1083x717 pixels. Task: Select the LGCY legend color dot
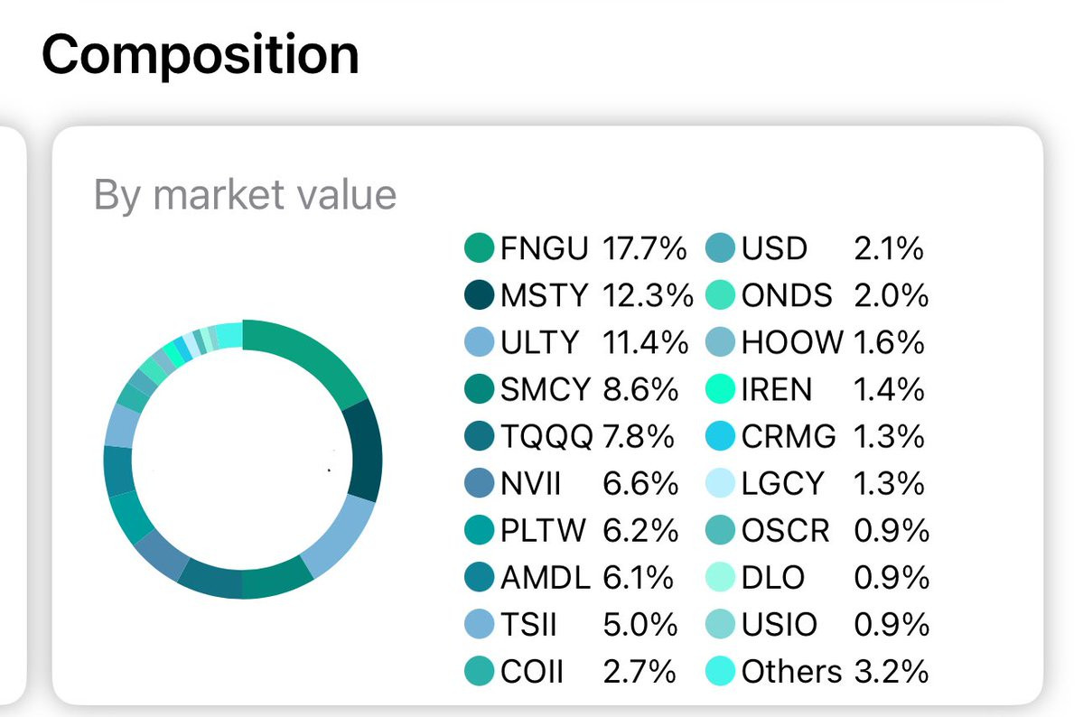tap(720, 484)
